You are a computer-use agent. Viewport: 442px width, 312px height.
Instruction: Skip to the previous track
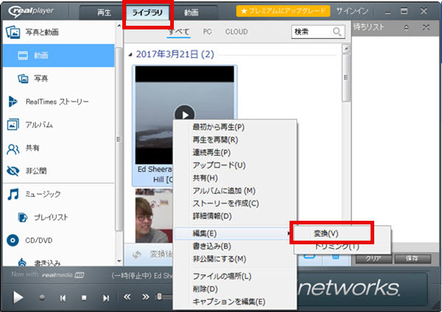click(x=63, y=297)
